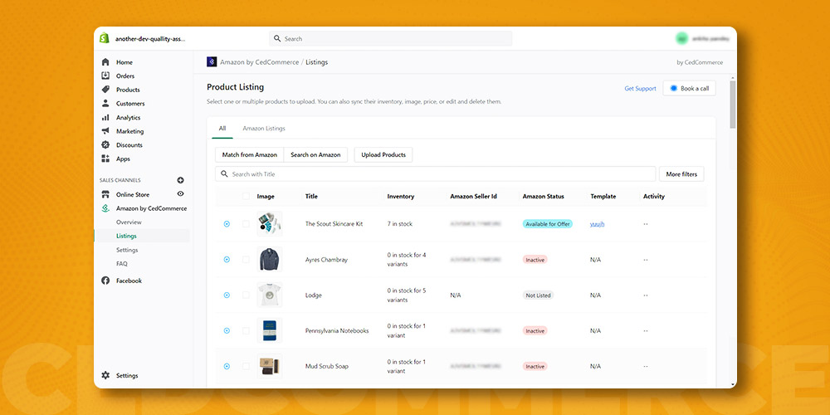This screenshot has width=830, height=415.
Task: Expand the Ayres Chambray row
Action: [x=227, y=259]
